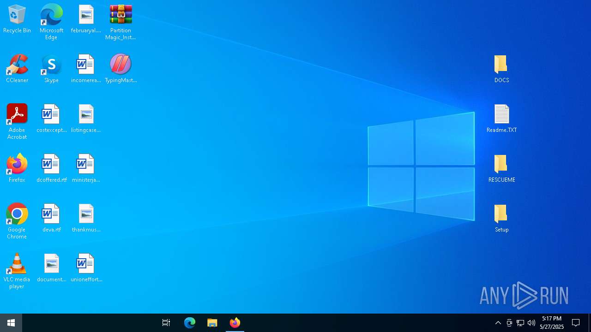Switch to Firefox in the taskbar
Screen dimensions: 591x332
point(235,323)
